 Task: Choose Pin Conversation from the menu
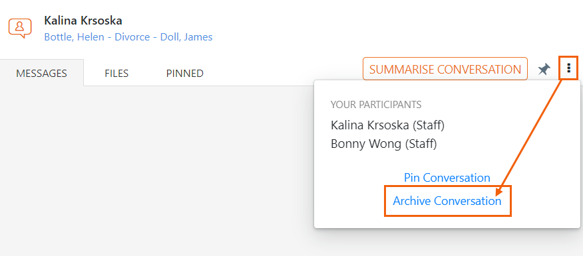447,178
